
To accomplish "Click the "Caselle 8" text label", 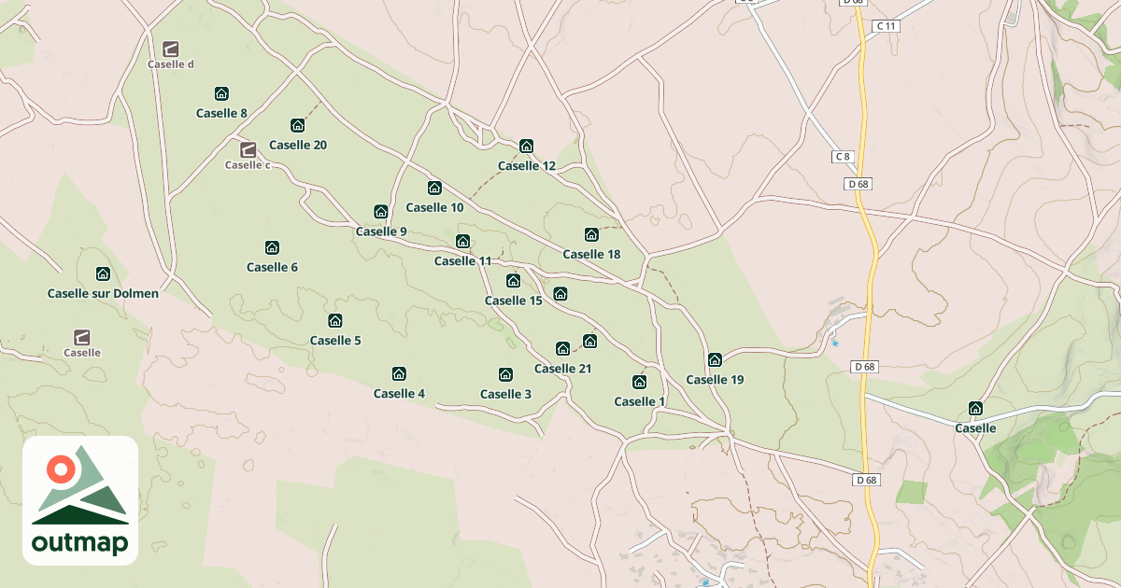I will (221, 113).
